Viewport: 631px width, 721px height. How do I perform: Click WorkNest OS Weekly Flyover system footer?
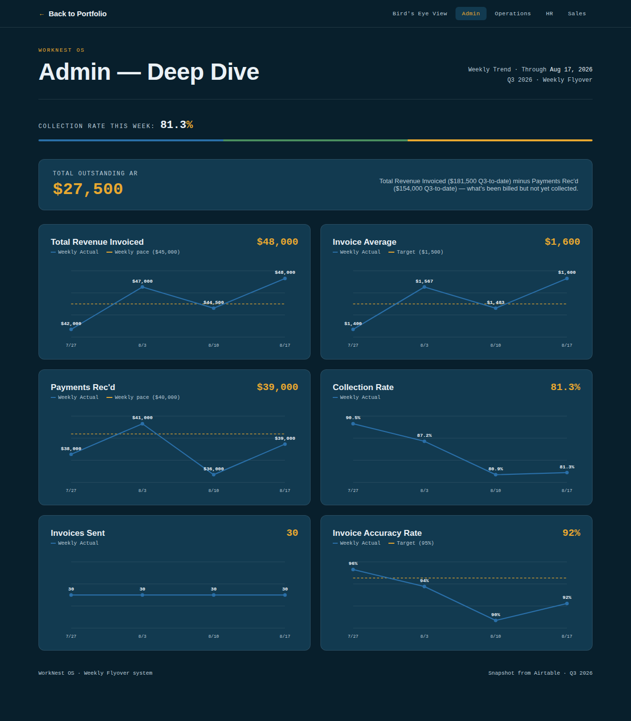(96, 673)
